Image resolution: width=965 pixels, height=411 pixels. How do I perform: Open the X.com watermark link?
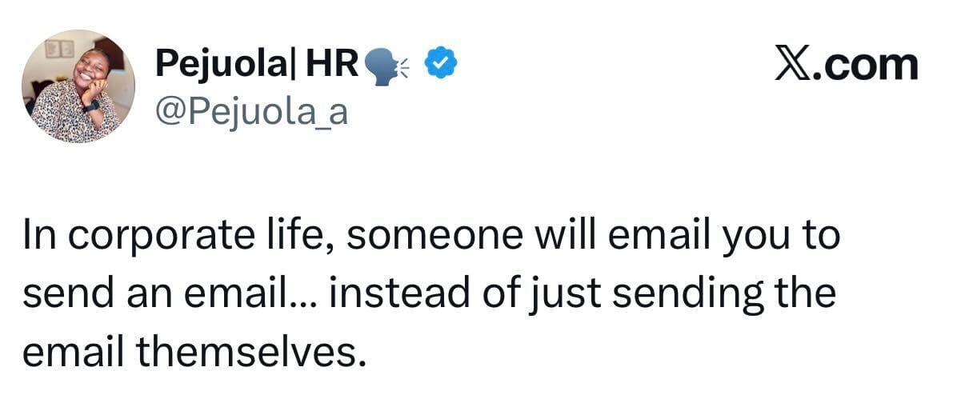click(846, 64)
